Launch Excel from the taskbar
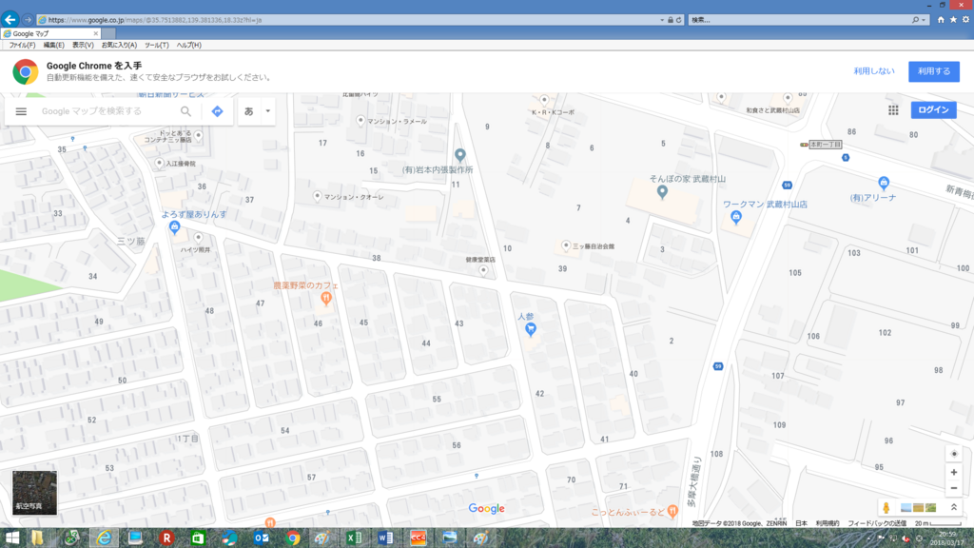The width and height of the screenshot is (974, 548). [354, 538]
